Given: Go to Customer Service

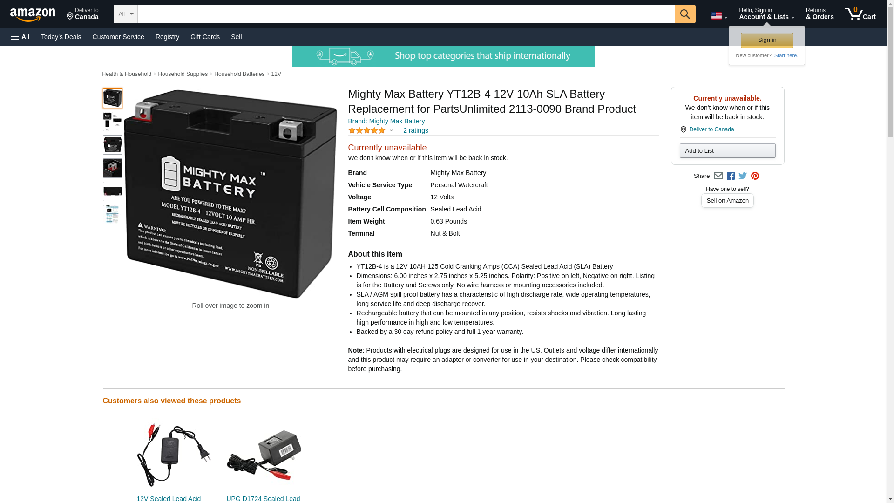Looking at the screenshot, I should [118, 37].
